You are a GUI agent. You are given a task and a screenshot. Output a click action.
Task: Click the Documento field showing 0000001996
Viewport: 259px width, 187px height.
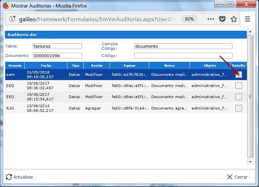click(x=57, y=56)
